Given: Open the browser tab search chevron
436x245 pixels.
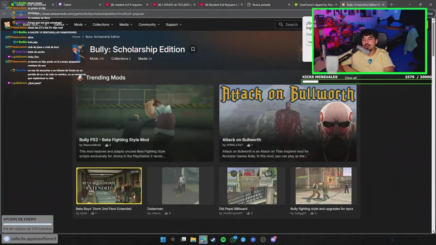Looking at the screenshot, I should [4, 5].
